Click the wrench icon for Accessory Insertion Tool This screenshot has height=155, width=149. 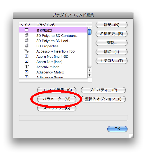26,51
